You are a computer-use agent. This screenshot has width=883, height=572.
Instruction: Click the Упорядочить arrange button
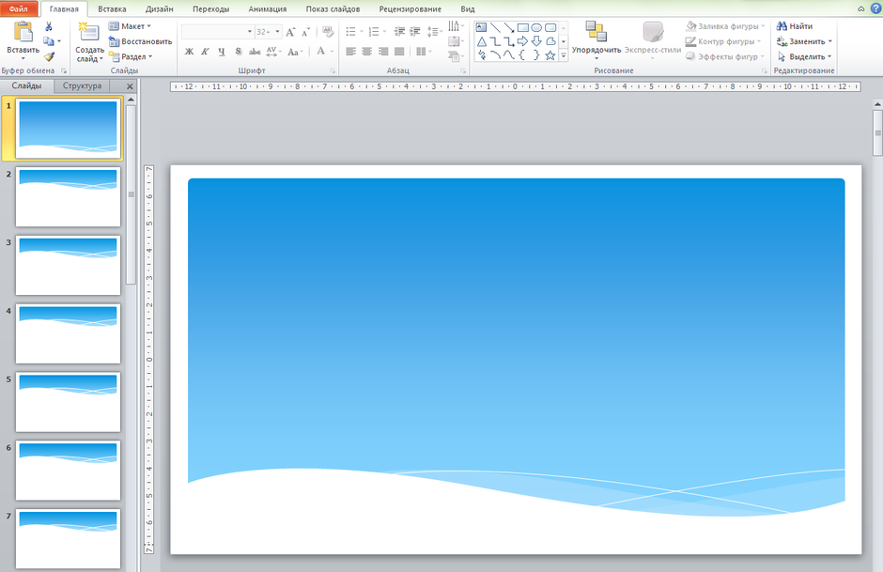coord(596,39)
